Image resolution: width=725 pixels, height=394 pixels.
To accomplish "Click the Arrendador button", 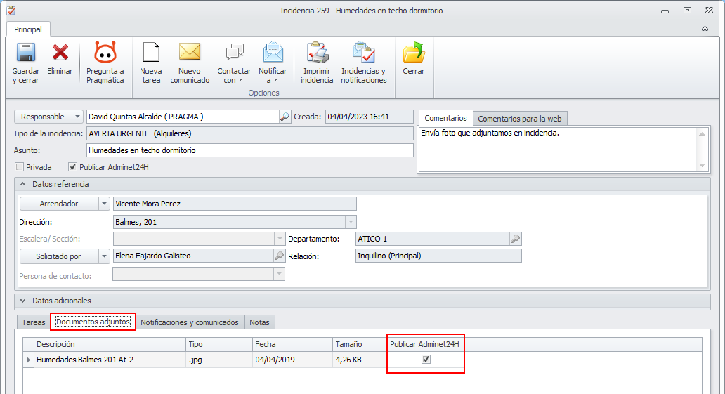I will click(x=59, y=204).
